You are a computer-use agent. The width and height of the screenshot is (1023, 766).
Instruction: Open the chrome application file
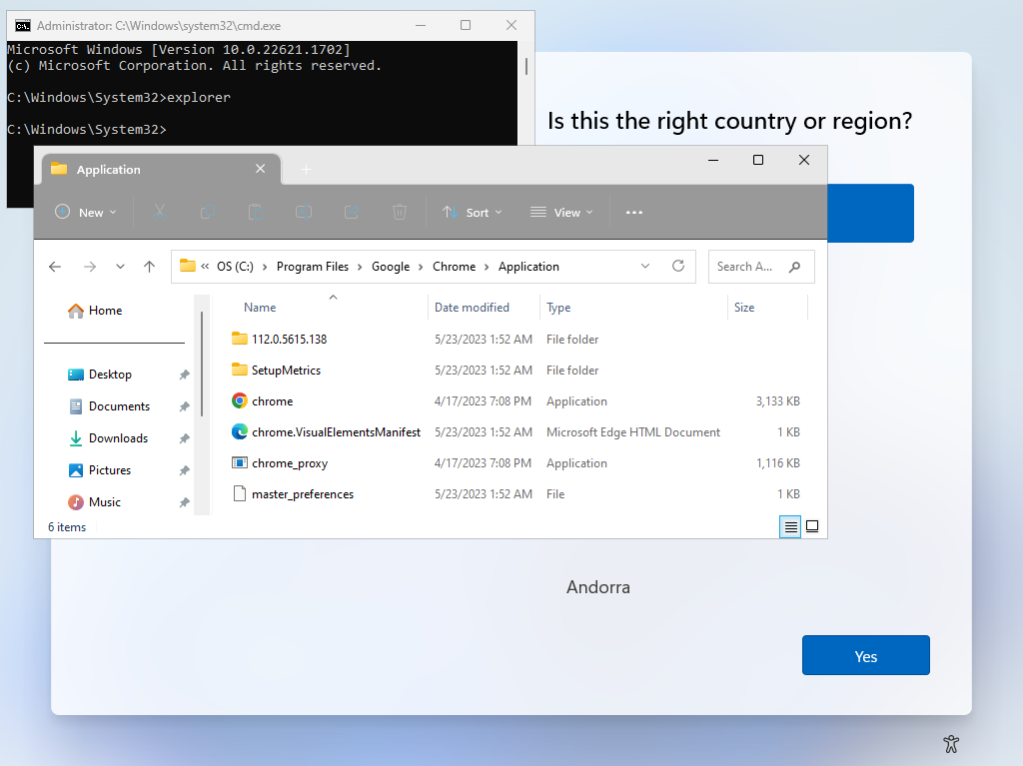272,401
